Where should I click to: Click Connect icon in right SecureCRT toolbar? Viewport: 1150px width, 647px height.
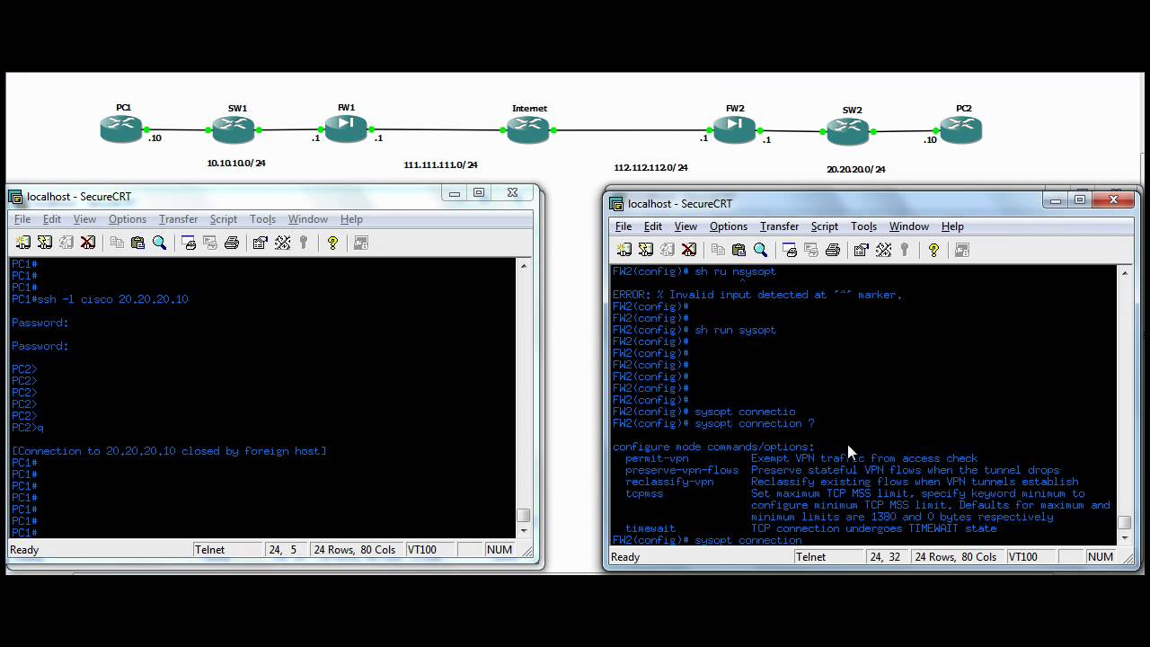tap(624, 250)
